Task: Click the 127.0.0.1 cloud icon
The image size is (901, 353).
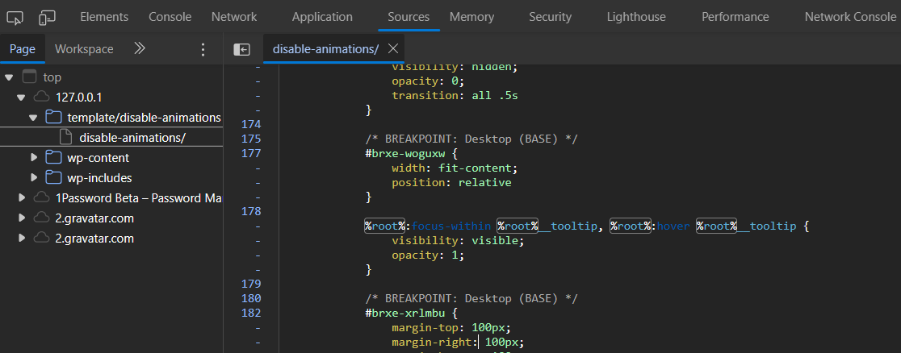Action: pos(41,97)
